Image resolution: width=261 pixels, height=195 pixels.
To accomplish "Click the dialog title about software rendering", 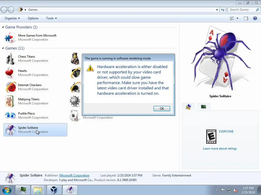I will pyautogui.click(x=118, y=58).
